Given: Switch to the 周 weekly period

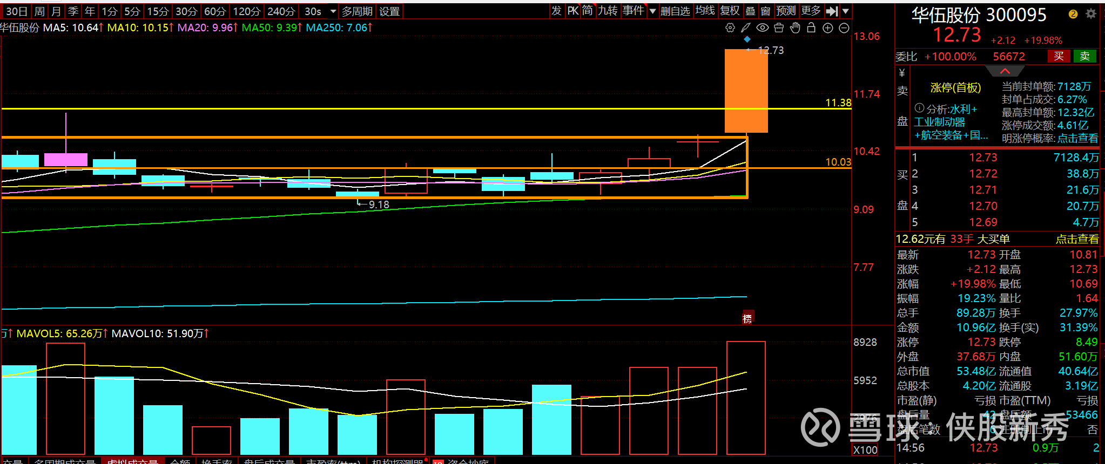Looking at the screenshot, I should coord(39,11).
